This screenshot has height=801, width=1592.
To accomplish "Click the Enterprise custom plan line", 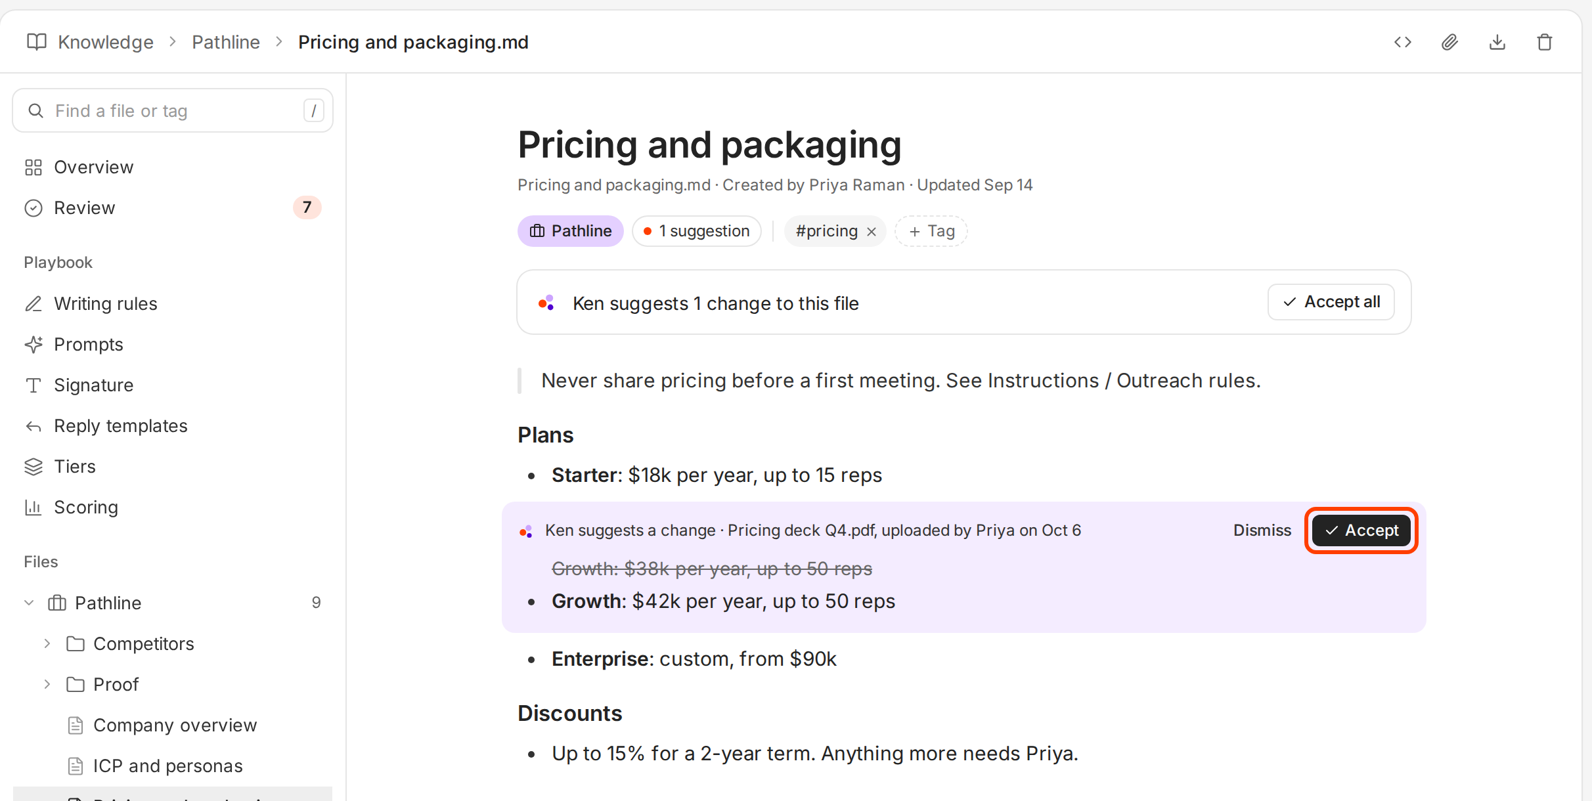I will (694, 659).
